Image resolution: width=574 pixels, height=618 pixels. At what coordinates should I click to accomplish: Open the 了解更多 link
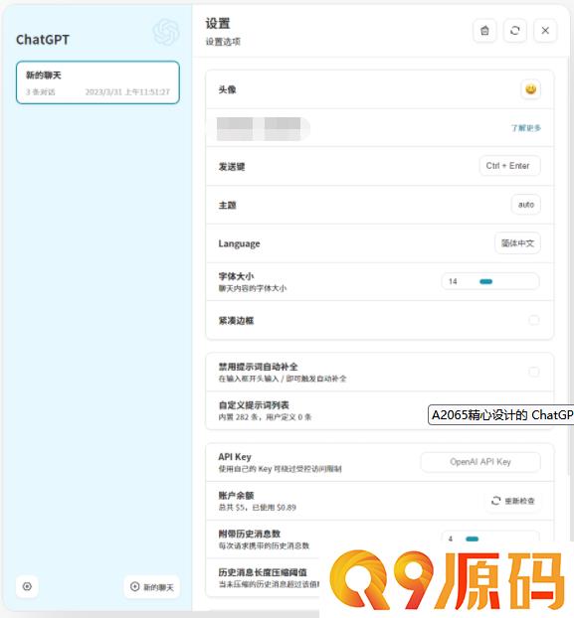point(526,128)
